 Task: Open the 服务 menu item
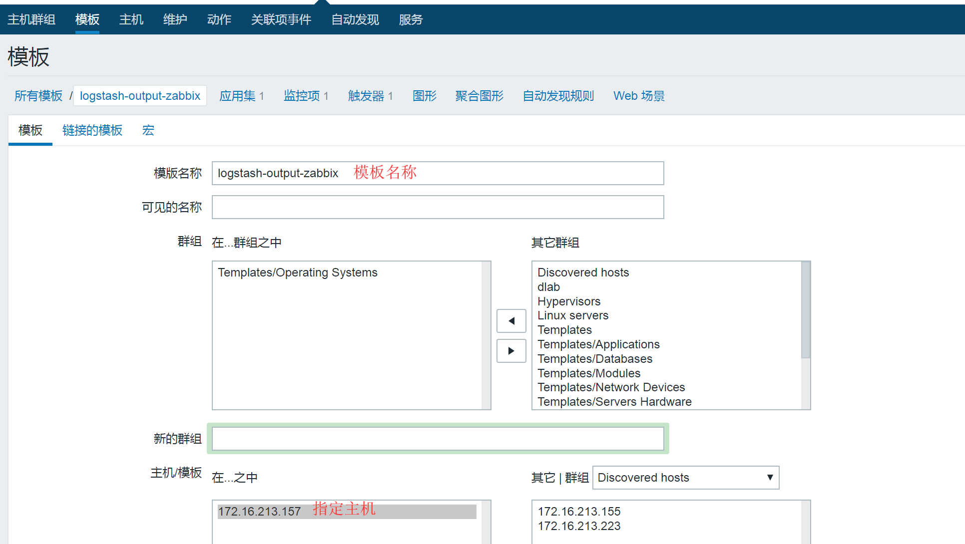coord(411,19)
